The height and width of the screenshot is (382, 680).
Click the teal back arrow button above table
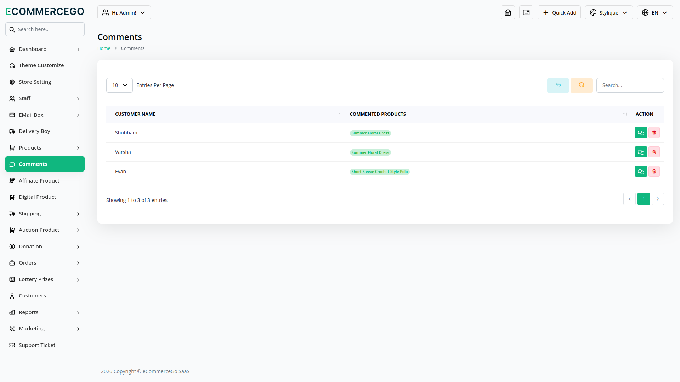click(558, 85)
